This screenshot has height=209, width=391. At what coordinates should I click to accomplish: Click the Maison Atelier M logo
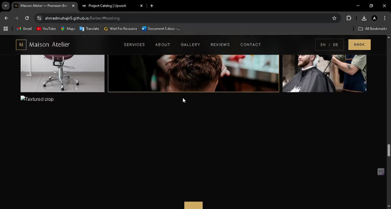pos(21,45)
